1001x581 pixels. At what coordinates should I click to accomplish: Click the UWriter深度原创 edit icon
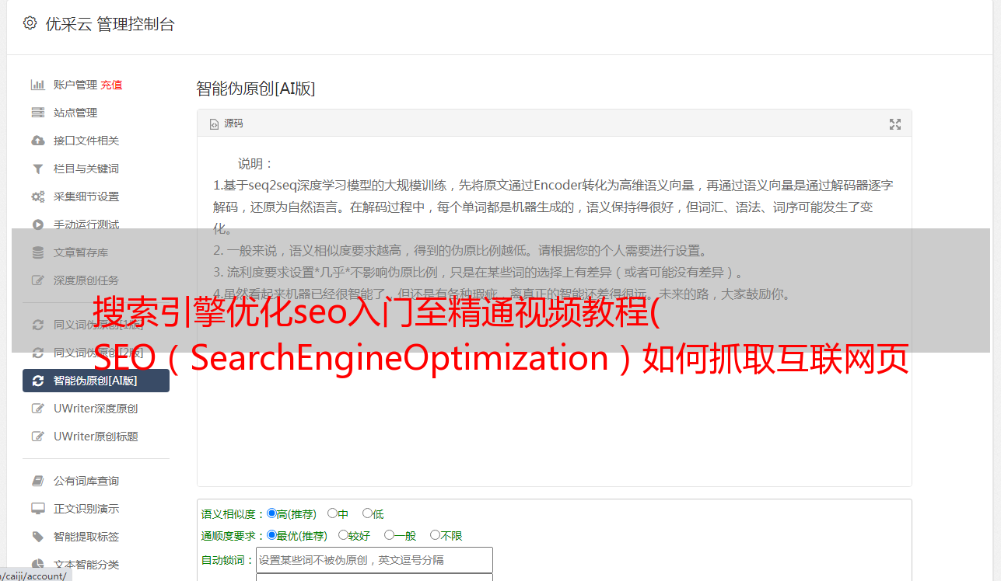point(37,409)
